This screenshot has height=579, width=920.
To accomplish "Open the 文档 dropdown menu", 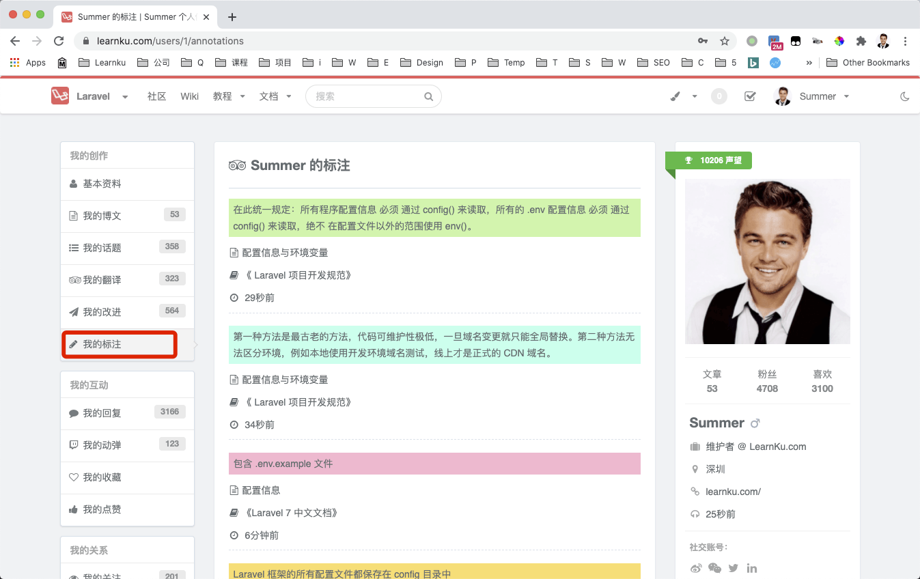I will pyautogui.click(x=275, y=96).
